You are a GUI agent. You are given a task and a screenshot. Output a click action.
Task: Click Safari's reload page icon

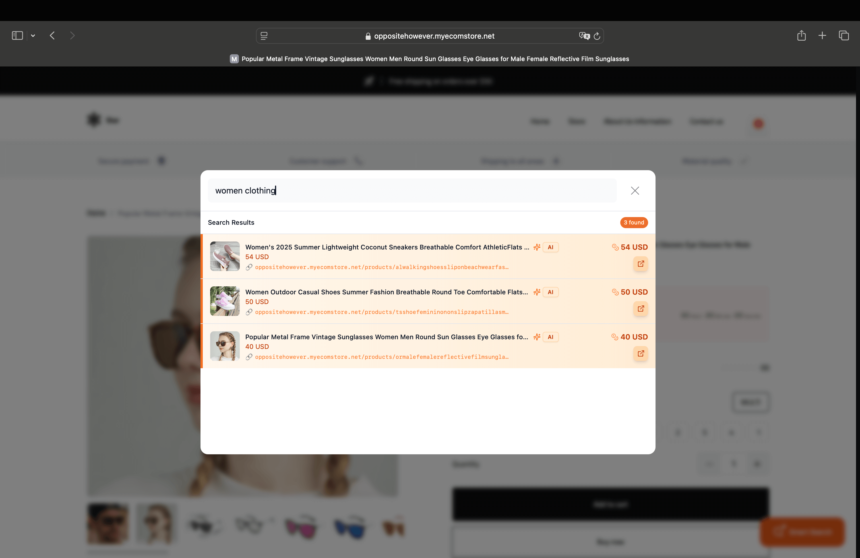[597, 36]
